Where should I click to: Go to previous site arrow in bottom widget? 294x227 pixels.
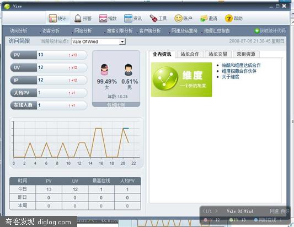point(204,211)
